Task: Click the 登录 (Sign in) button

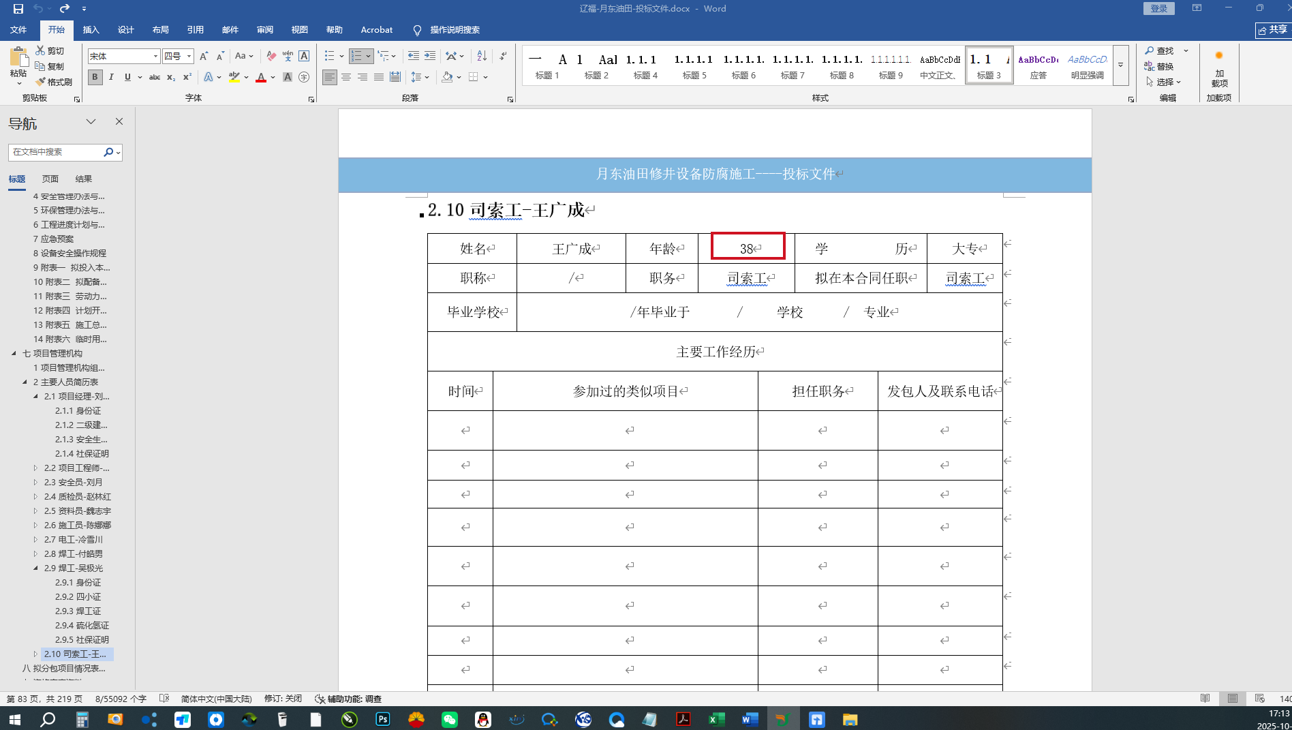Action: click(1158, 9)
